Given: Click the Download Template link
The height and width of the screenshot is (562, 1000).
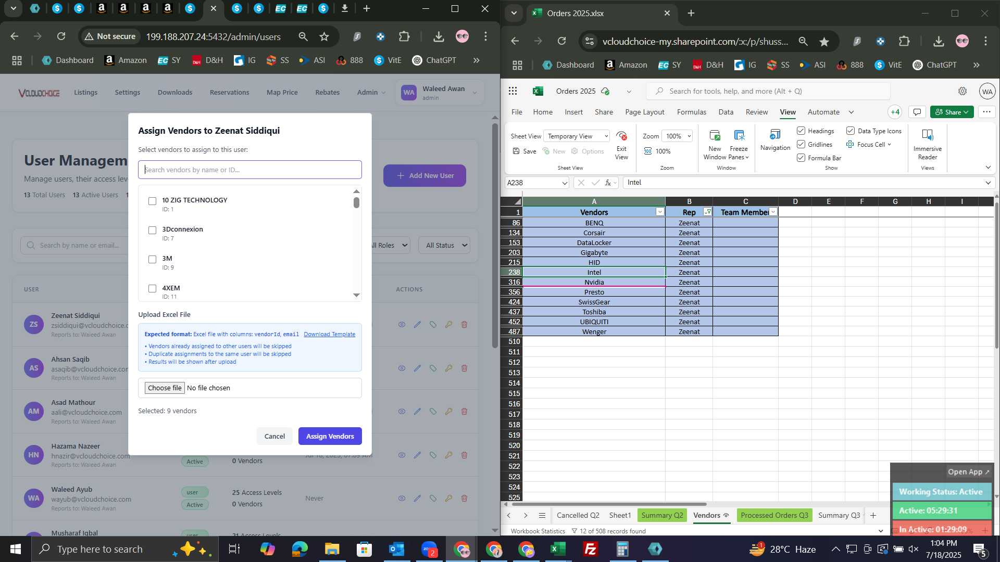Looking at the screenshot, I should click(330, 335).
